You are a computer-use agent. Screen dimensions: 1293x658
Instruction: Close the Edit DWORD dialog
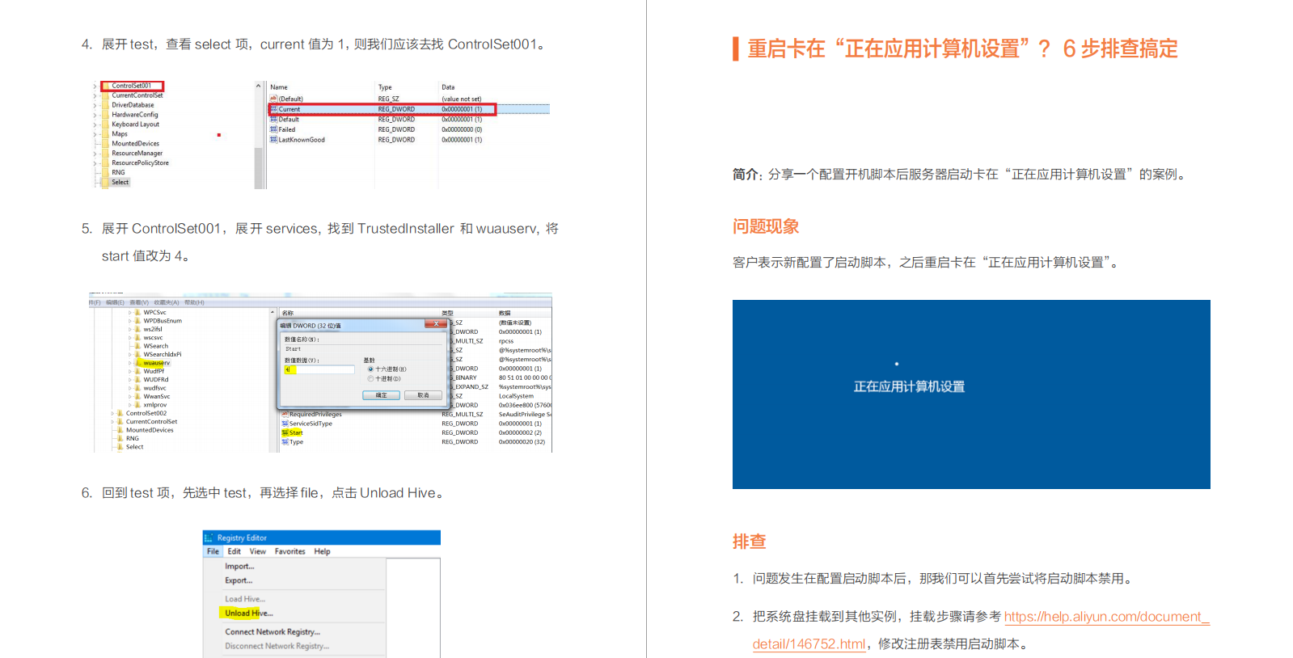pyautogui.click(x=436, y=324)
